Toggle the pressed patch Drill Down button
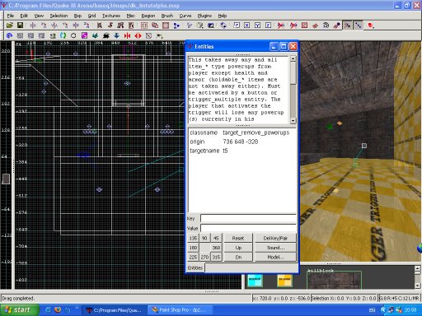 pyautogui.click(x=359, y=26)
